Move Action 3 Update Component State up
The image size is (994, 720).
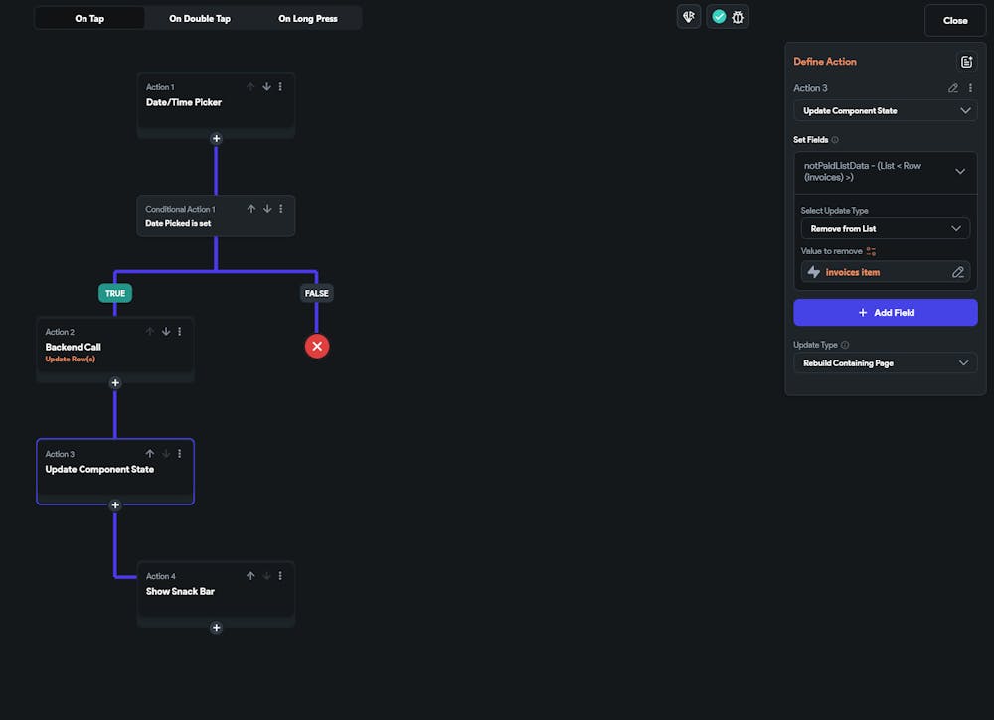(150, 454)
